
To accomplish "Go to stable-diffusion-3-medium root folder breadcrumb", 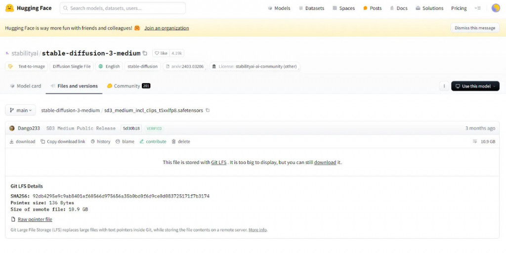I will [x=70, y=110].
